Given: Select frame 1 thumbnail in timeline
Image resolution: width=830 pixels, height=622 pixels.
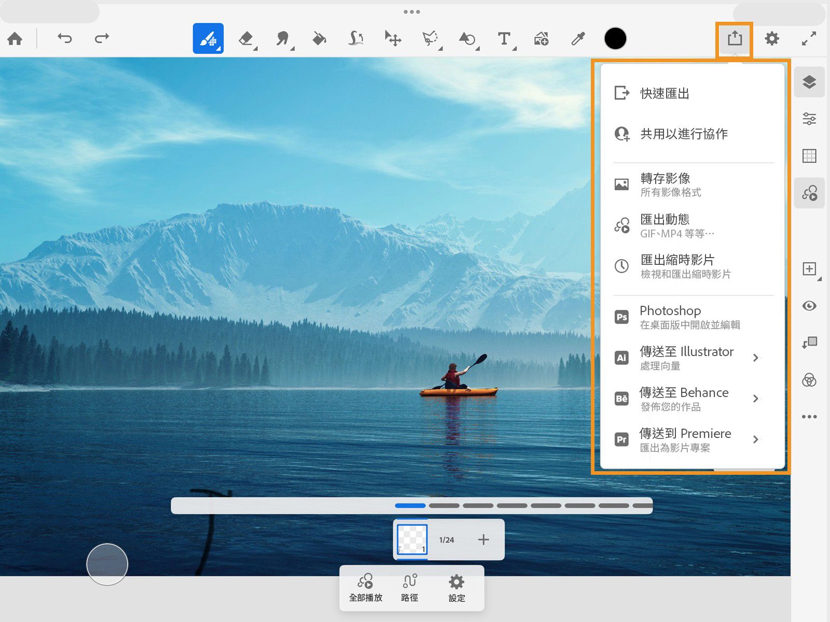Looking at the screenshot, I should [412, 539].
